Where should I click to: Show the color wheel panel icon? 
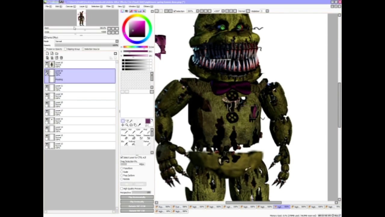(122, 11)
